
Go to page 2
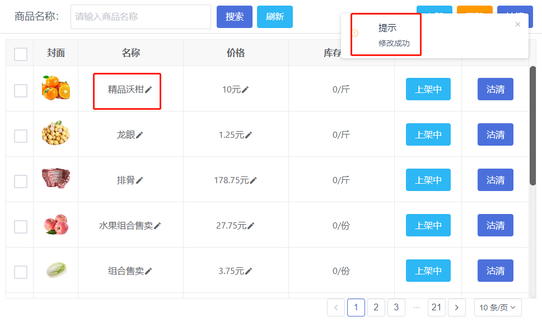(376, 308)
